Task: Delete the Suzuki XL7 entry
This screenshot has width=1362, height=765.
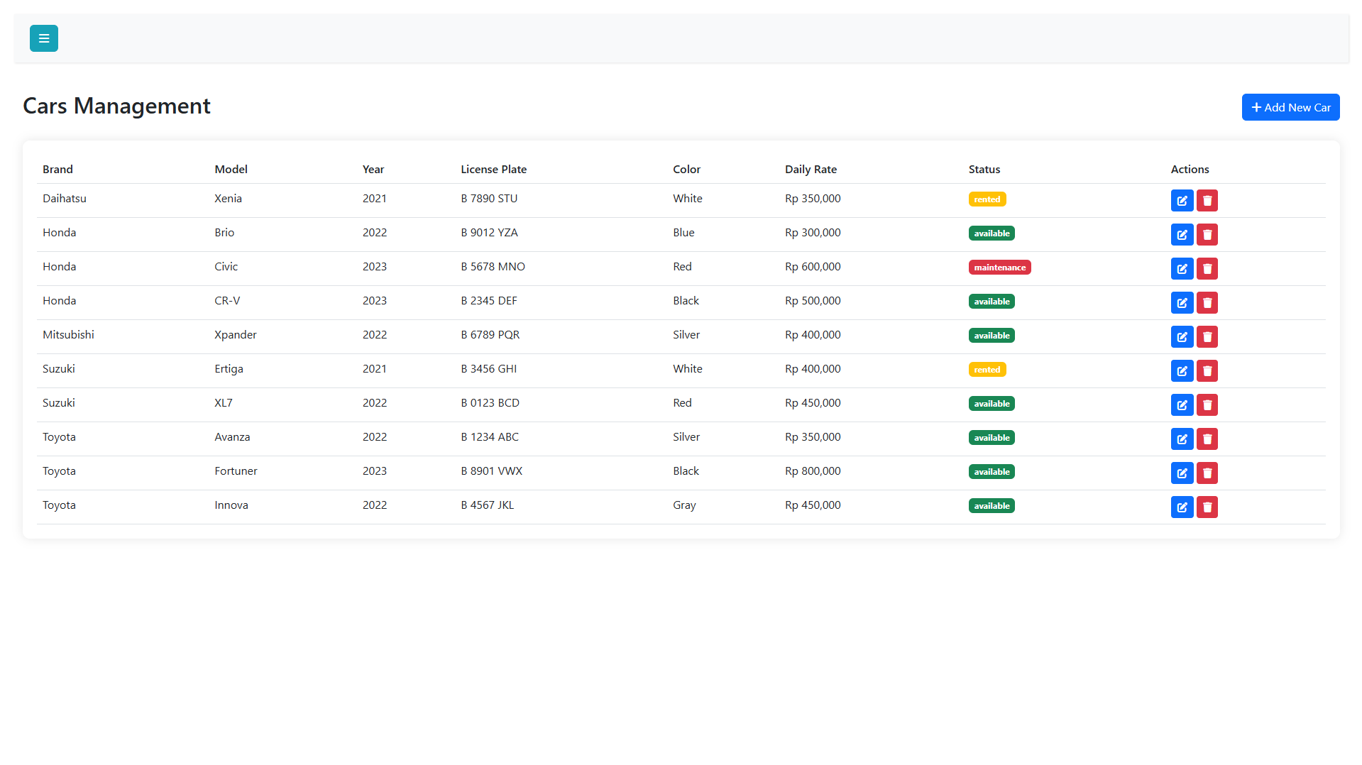Action: pyautogui.click(x=1207, y=405)
